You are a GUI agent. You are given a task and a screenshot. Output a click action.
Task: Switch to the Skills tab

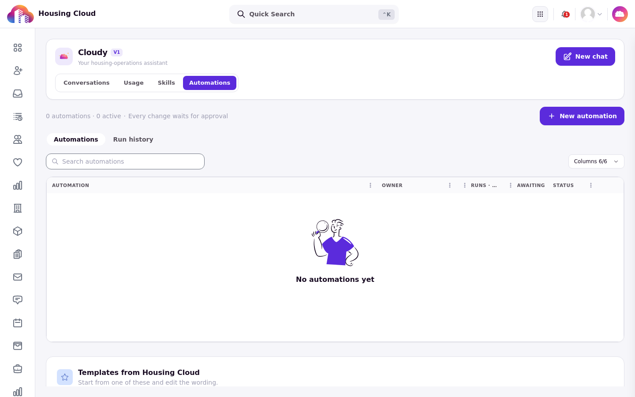click(x=166, y=83)
